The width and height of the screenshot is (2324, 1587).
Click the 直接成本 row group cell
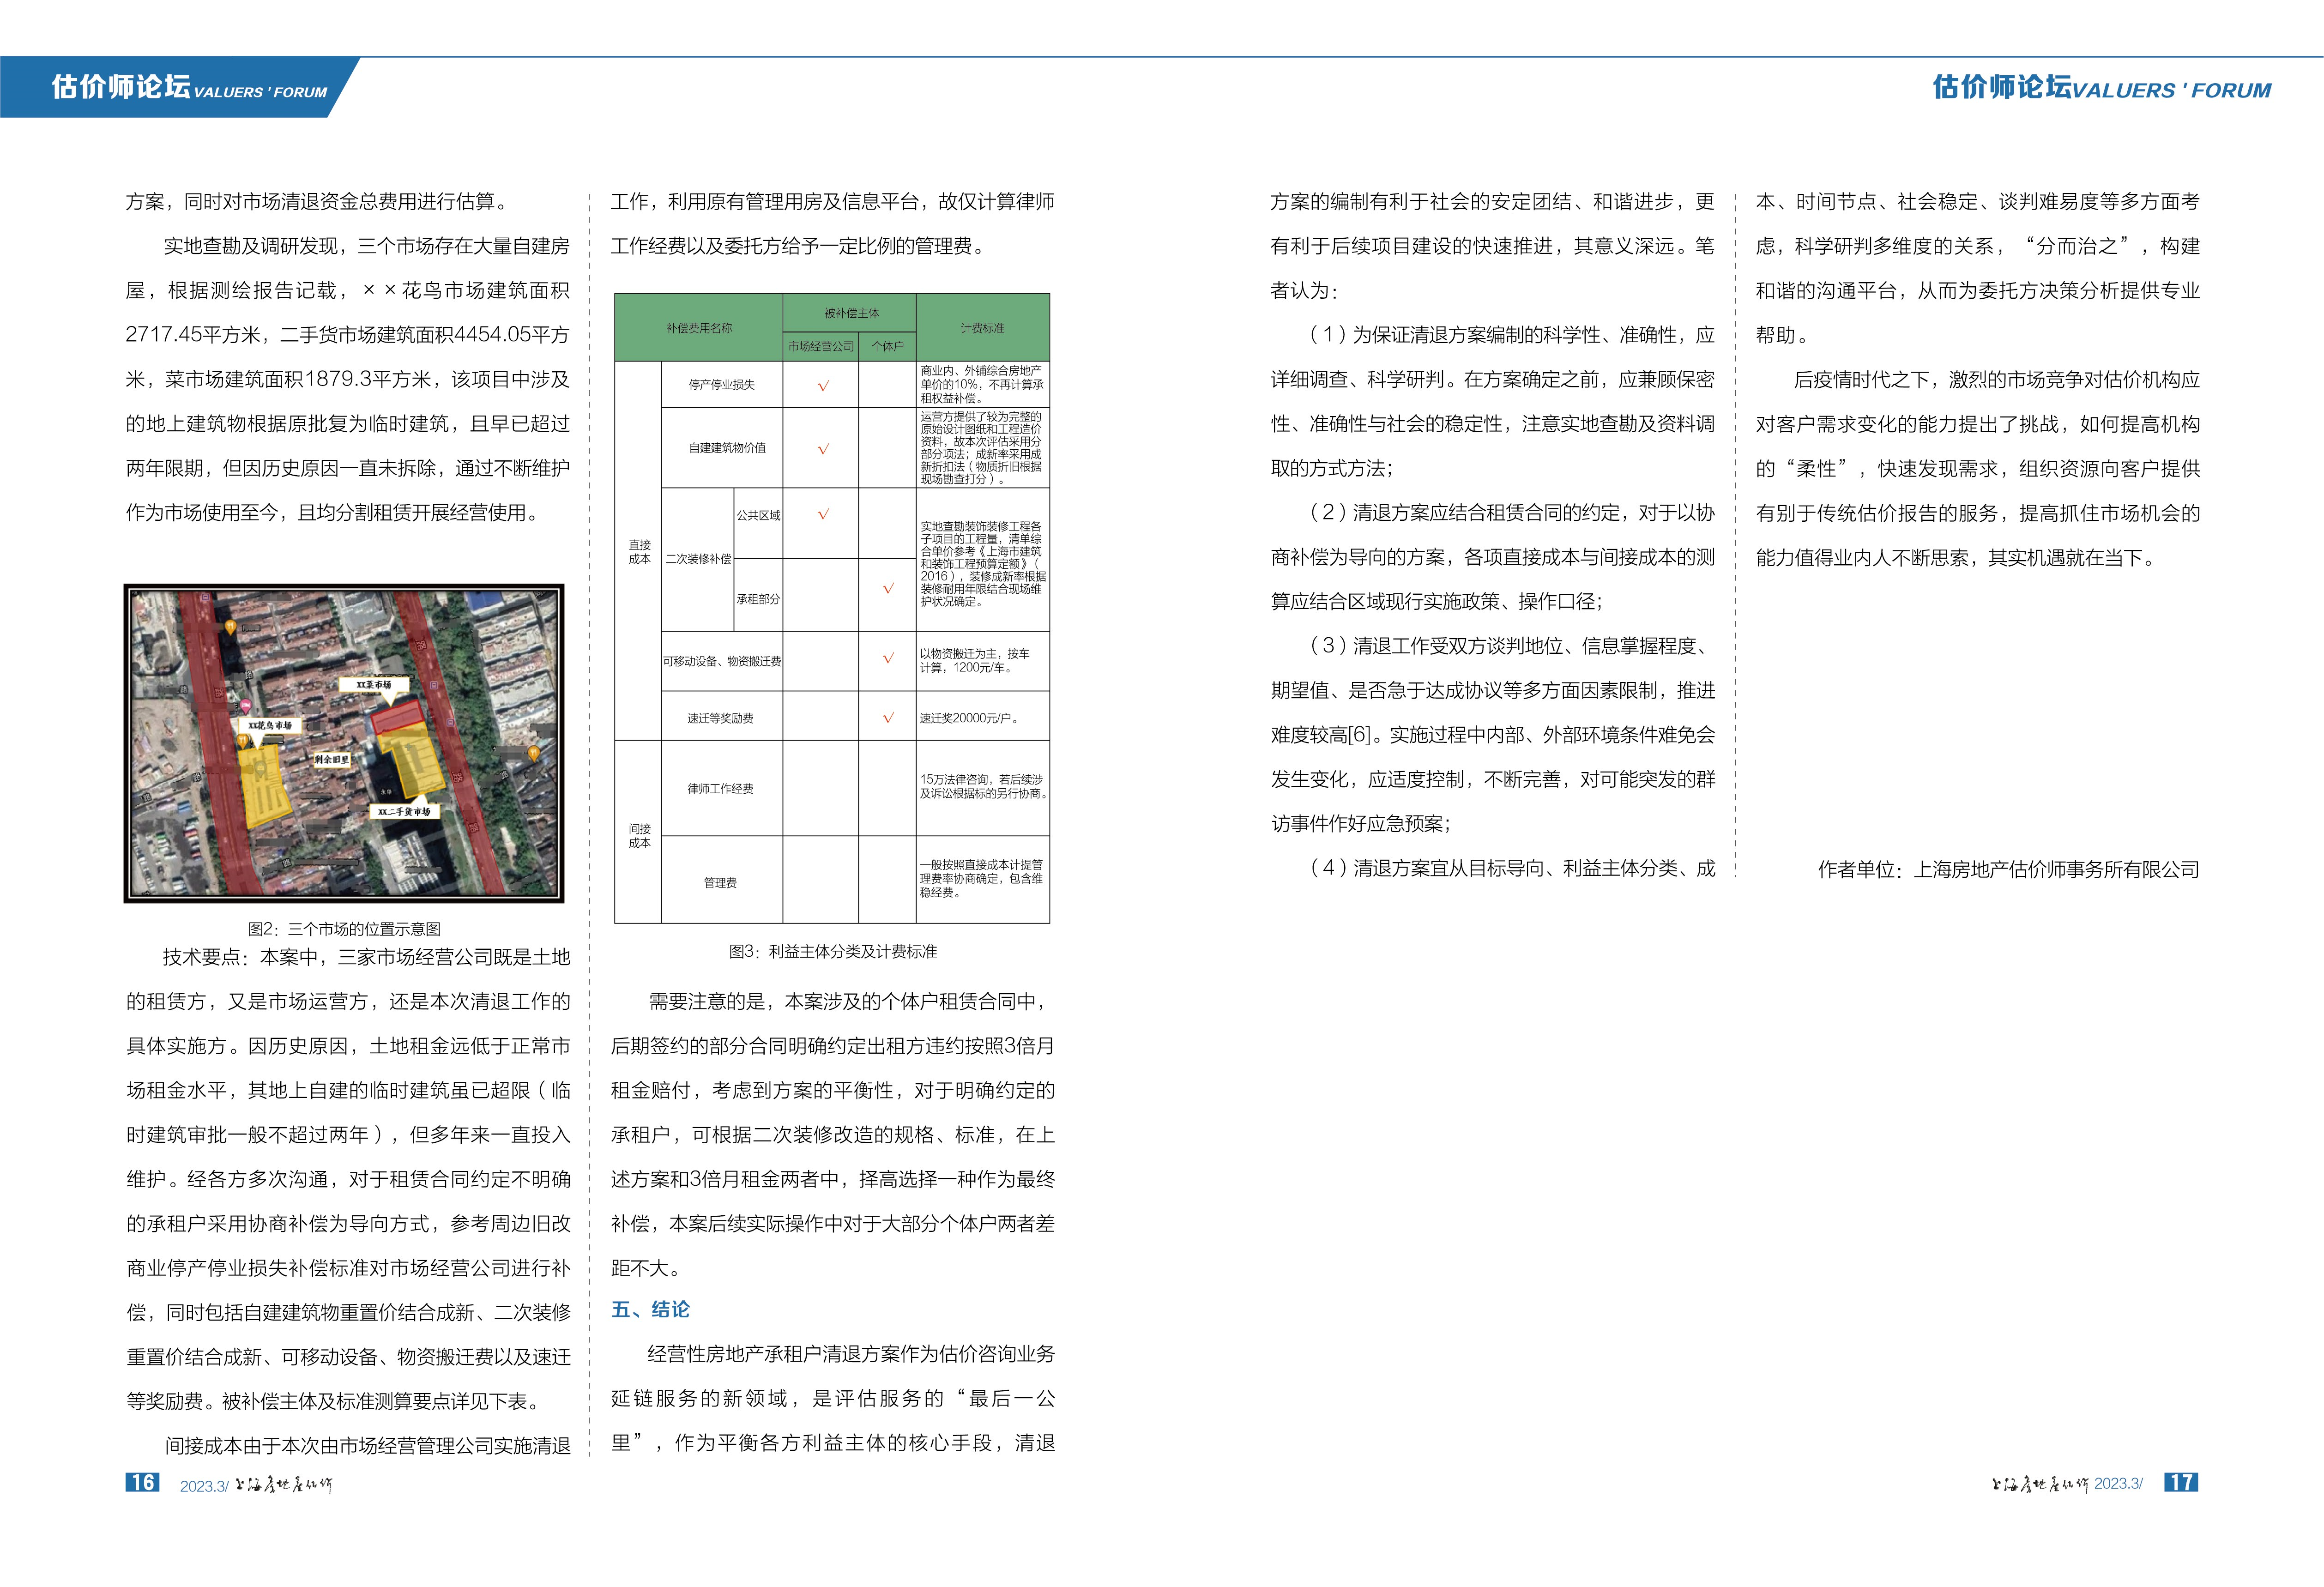click(639, 552)
